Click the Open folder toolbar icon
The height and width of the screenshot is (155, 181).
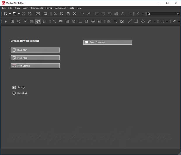point(15,14)
